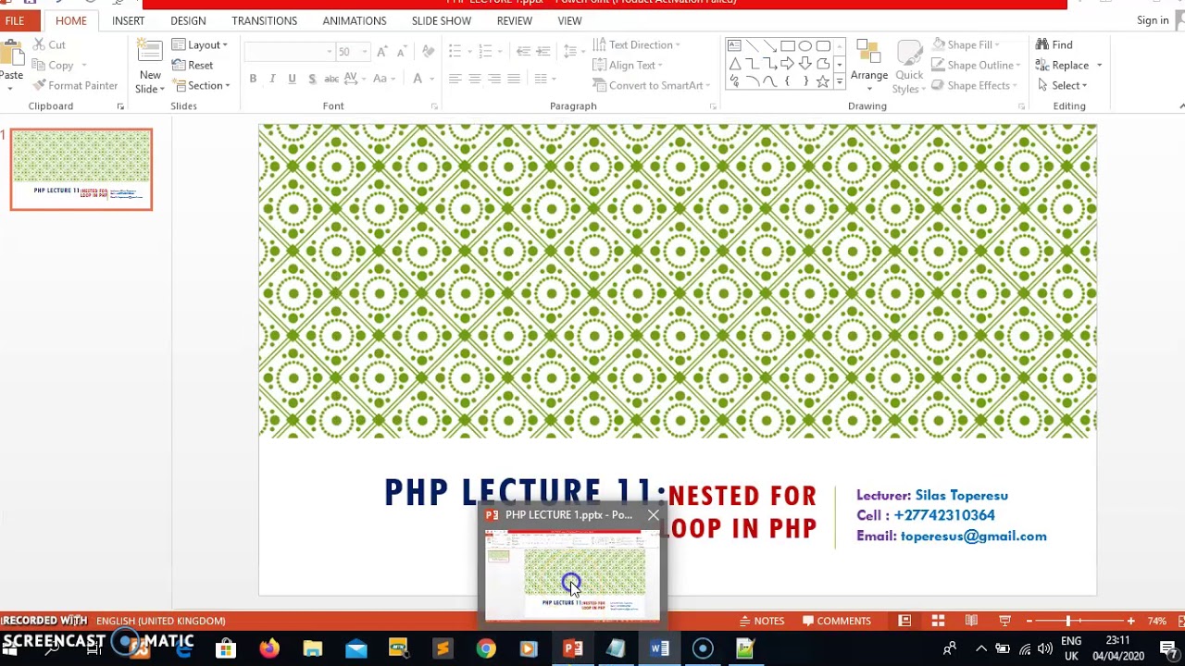Viewport: 1185px width, 666px height.
Task: Toggle Underline formatting
Action: [292, 79]
